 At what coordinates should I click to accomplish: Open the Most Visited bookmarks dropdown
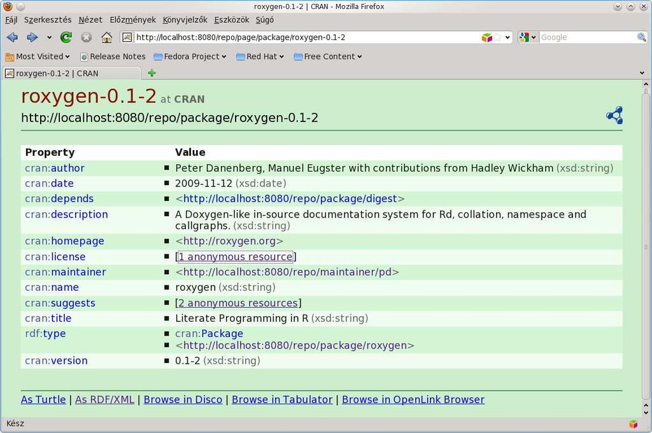point(38,57)
